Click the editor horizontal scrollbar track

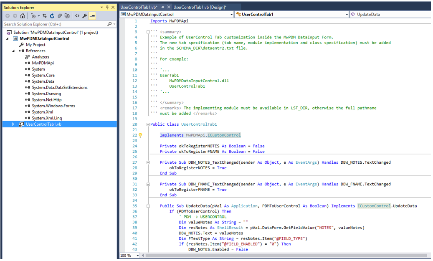point(286,256)
